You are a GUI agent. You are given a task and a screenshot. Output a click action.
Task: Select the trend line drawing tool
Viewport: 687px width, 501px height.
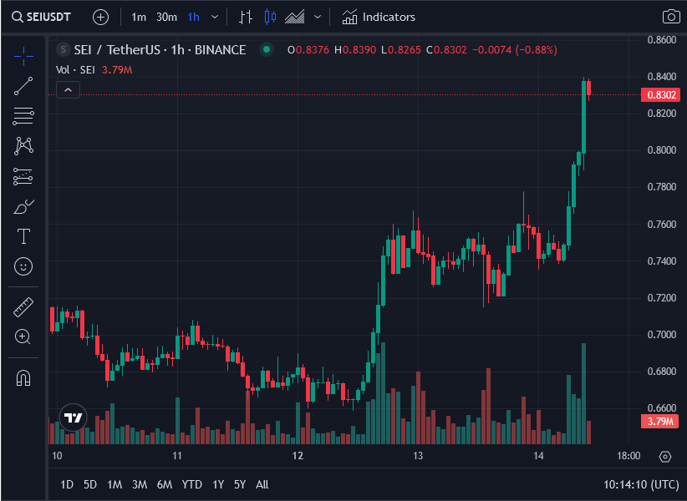[23, 86]
